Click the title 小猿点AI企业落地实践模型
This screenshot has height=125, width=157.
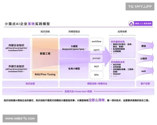tap(27, 24)
